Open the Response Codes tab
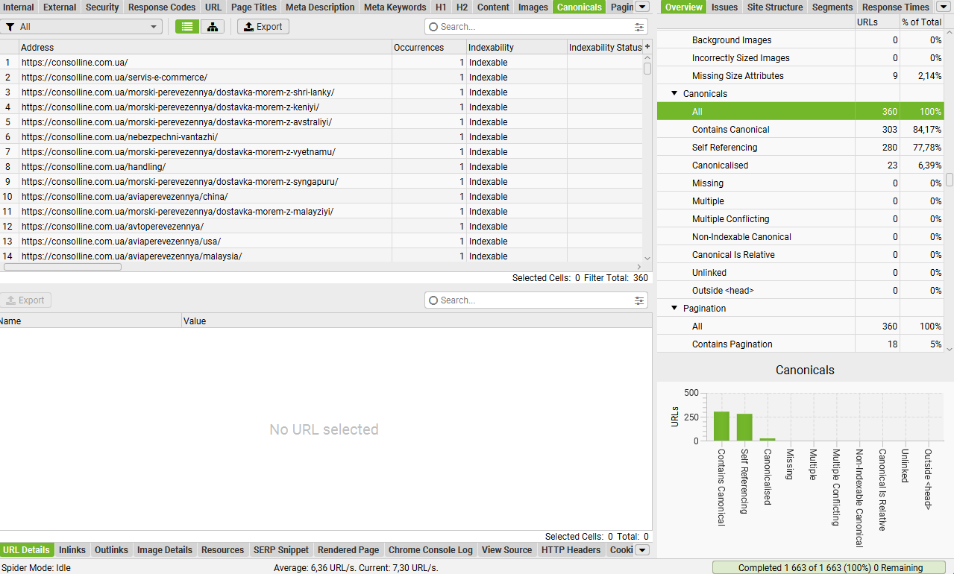 pos(162,7)
